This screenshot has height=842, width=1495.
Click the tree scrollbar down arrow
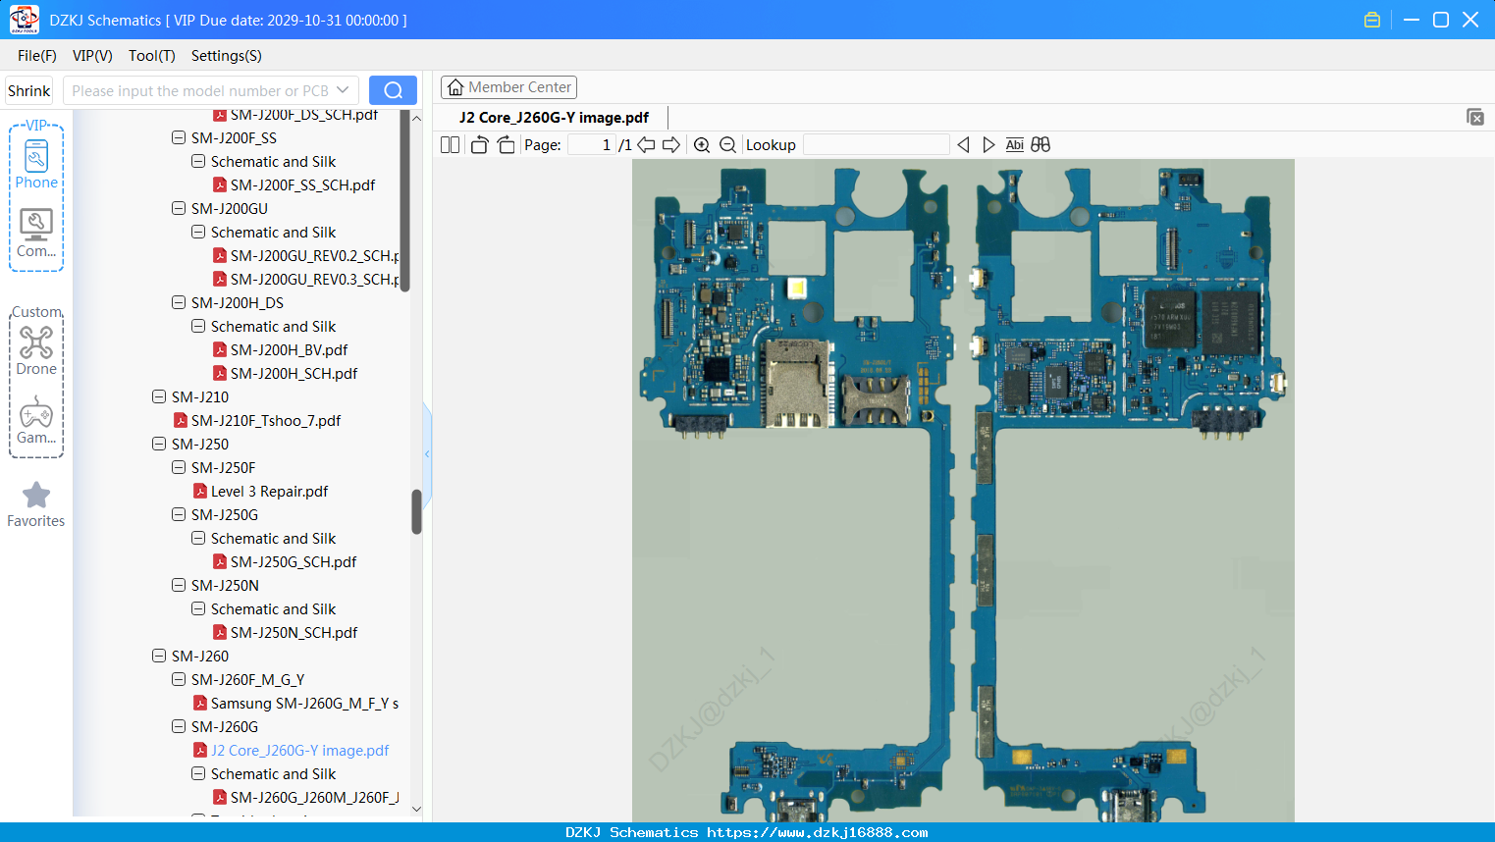click(x=416, y=810)
